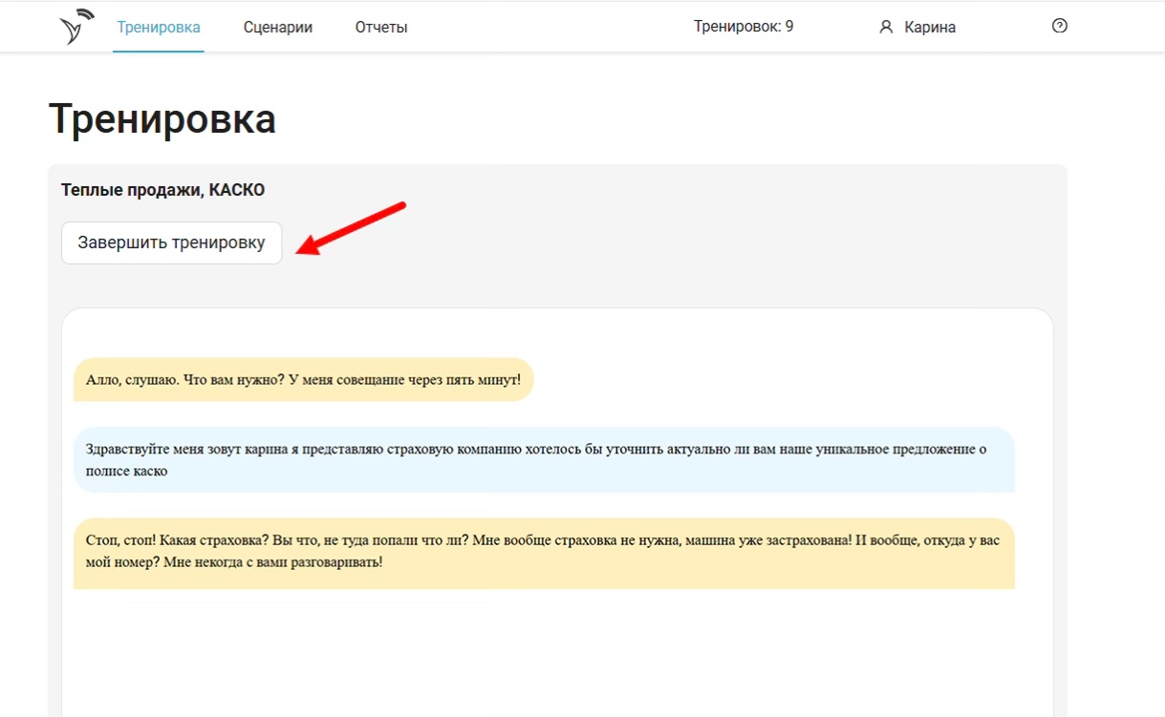Click the Карина username label
This screenshot has width=1165, height=717.
pyautogui.click(x=930, y=28)
